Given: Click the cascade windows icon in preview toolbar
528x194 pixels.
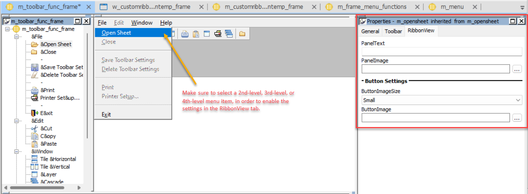Looking at the screenshot, I should click(x=229, y=34).
